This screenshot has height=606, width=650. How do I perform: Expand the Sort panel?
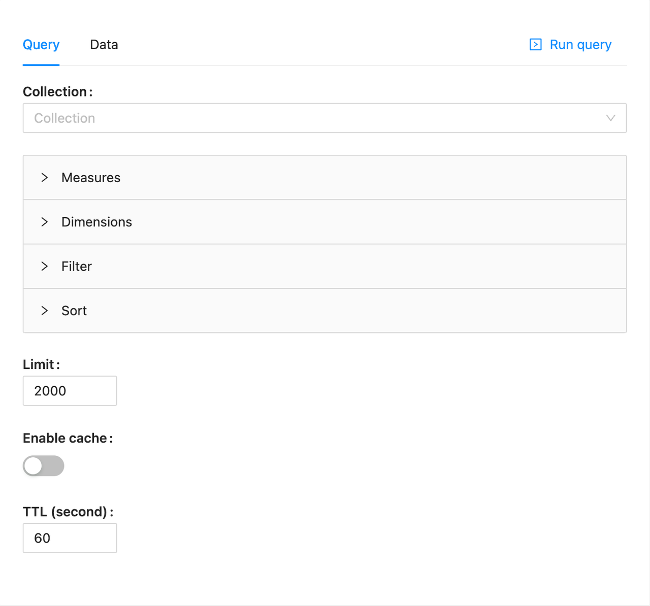(324, 311)
